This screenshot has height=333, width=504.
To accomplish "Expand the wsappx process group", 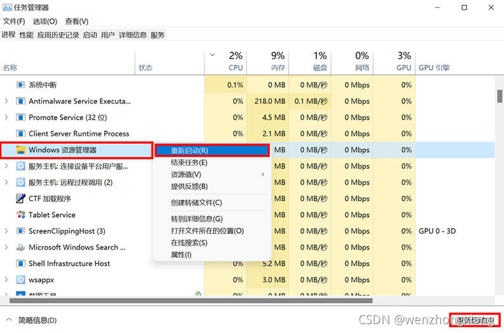I will click(x=6, y=280).
